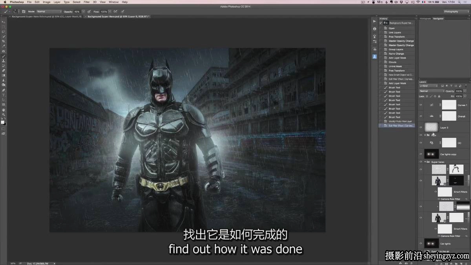The image size is (471, 265).
Task: Open the Brush panel toggle icon
Action: click(x=24, y=12)
